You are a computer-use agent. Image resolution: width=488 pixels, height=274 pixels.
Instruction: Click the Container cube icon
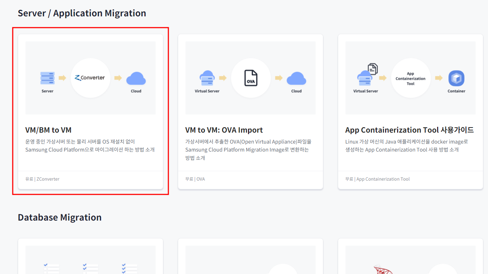[456, 78]
